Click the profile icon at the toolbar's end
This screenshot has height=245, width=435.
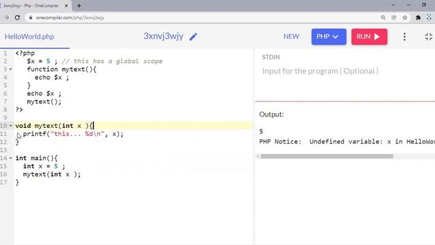429,18
